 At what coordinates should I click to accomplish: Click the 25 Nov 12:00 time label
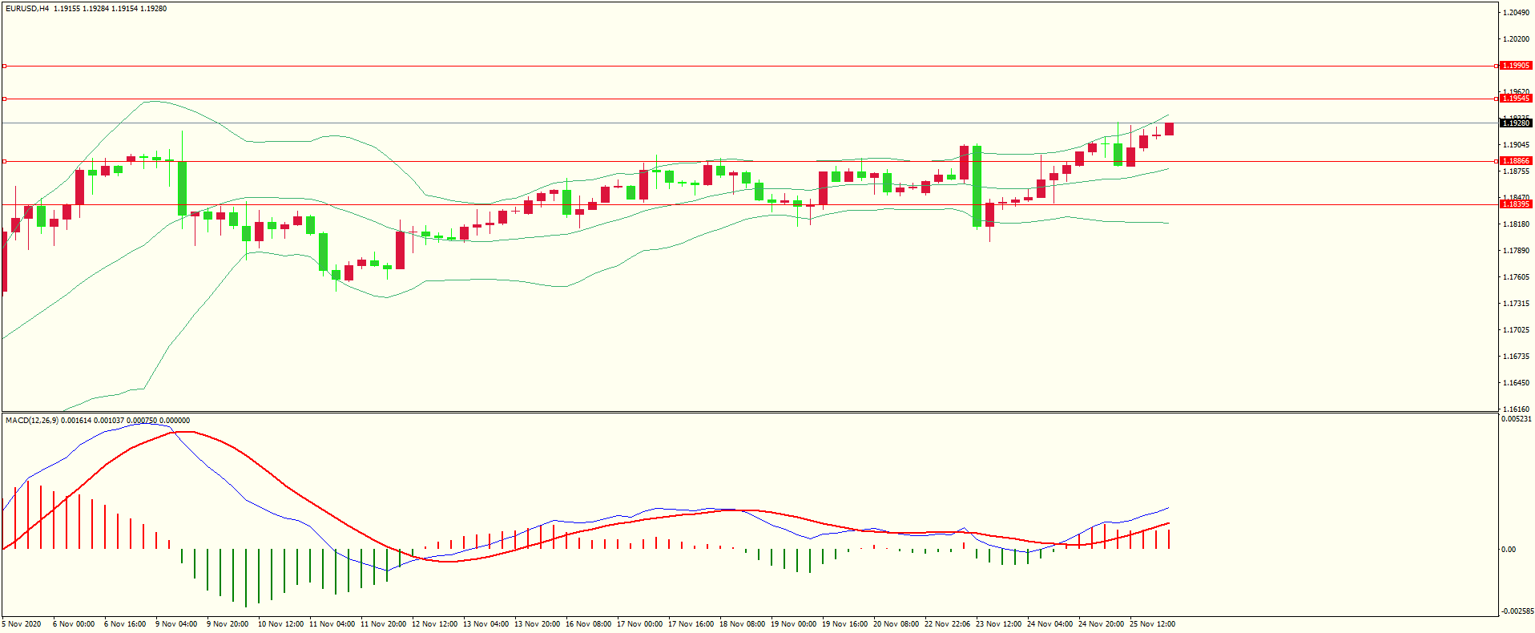[1152, 624]
